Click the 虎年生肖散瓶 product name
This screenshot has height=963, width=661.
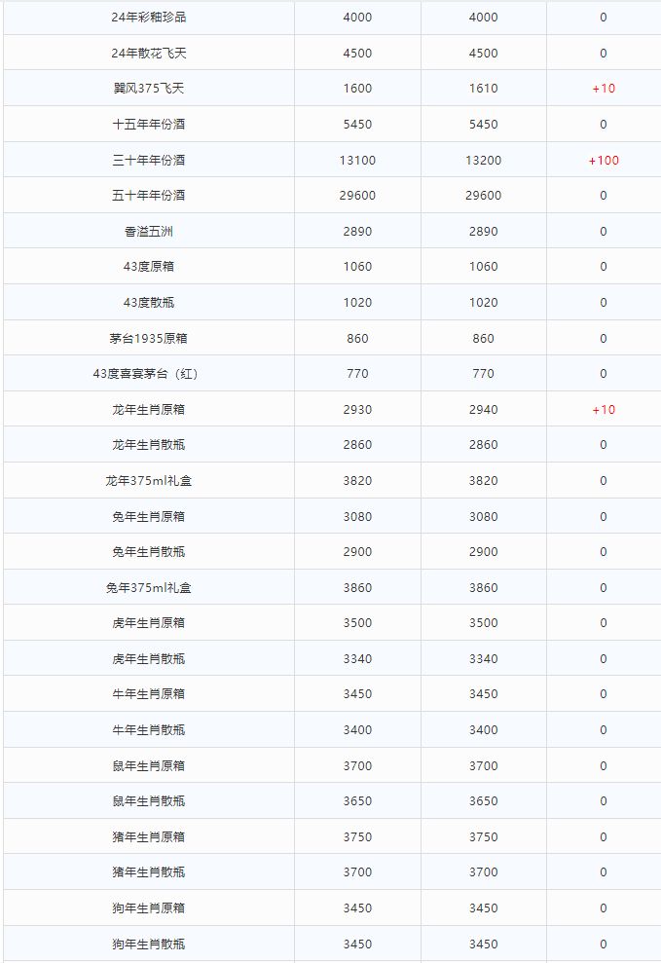click(149, 659)
